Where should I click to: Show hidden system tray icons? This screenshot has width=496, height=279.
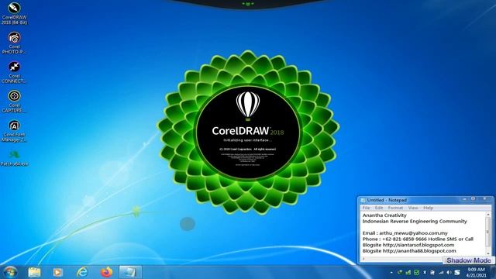coord(391,272)
